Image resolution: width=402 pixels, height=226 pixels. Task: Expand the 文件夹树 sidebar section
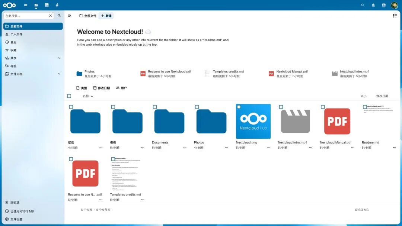[59, 74]
